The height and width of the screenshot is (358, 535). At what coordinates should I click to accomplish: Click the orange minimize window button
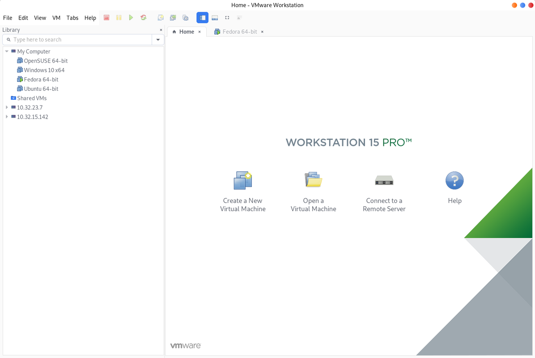pyautogui.click(x=514, y=5)
